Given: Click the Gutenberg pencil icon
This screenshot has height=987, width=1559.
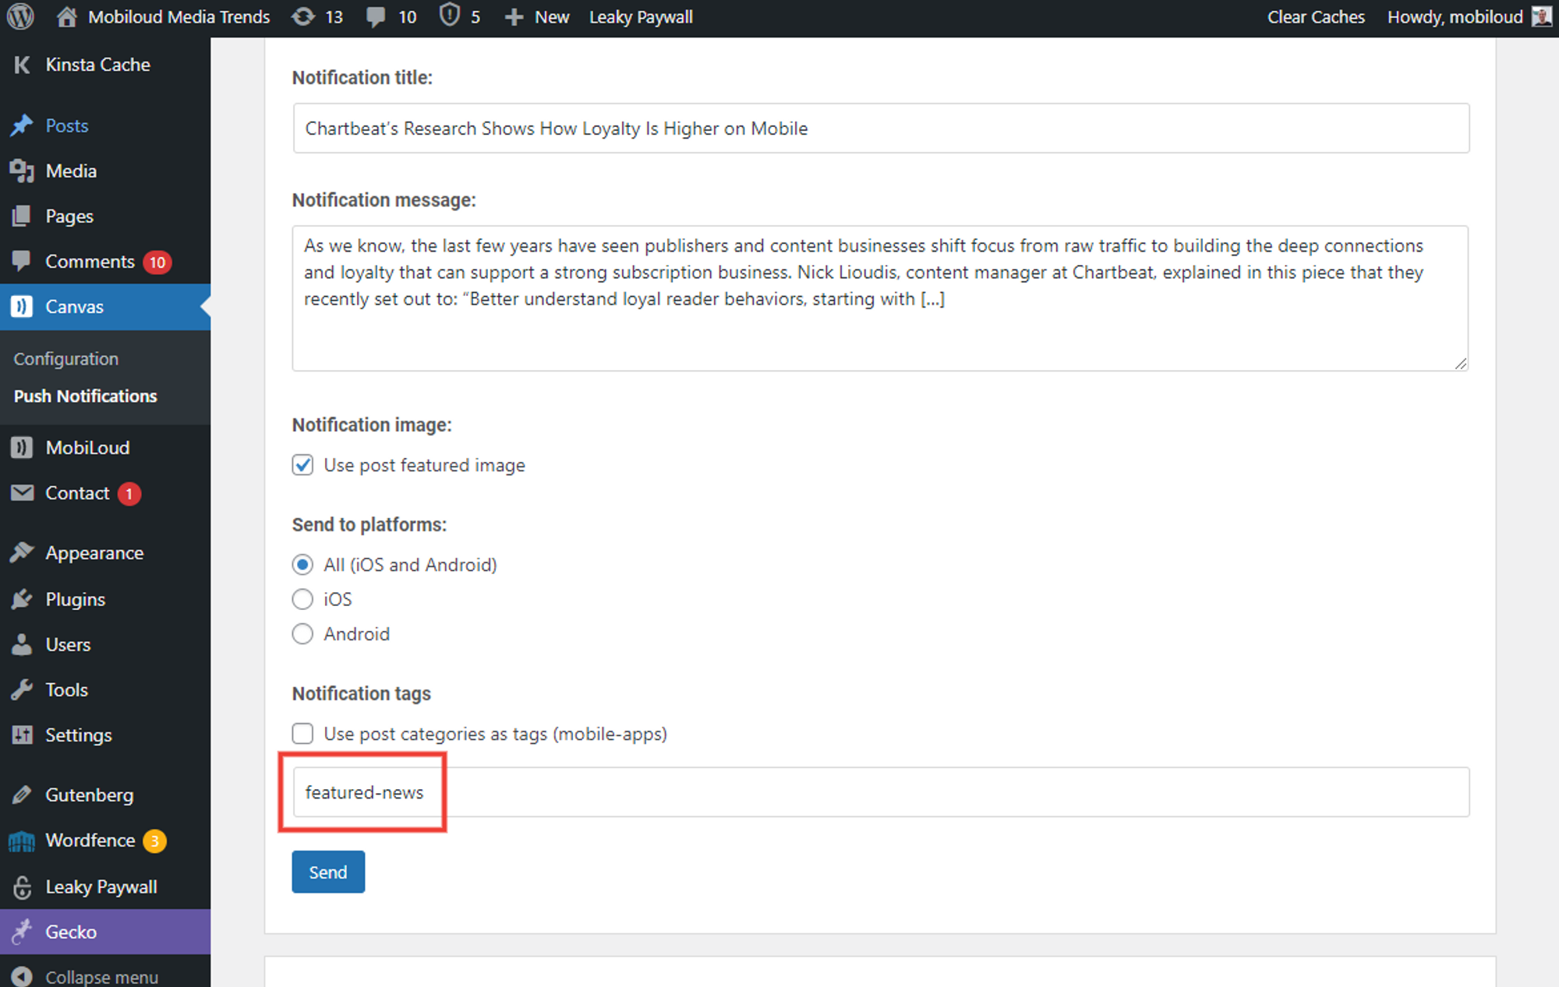Looking at the screenshot, I should tap(22, 795).
